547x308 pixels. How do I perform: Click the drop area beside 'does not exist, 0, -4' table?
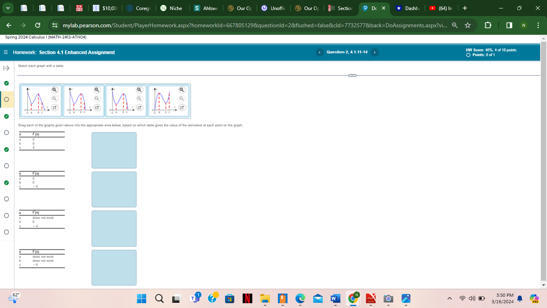coord(114,229)
